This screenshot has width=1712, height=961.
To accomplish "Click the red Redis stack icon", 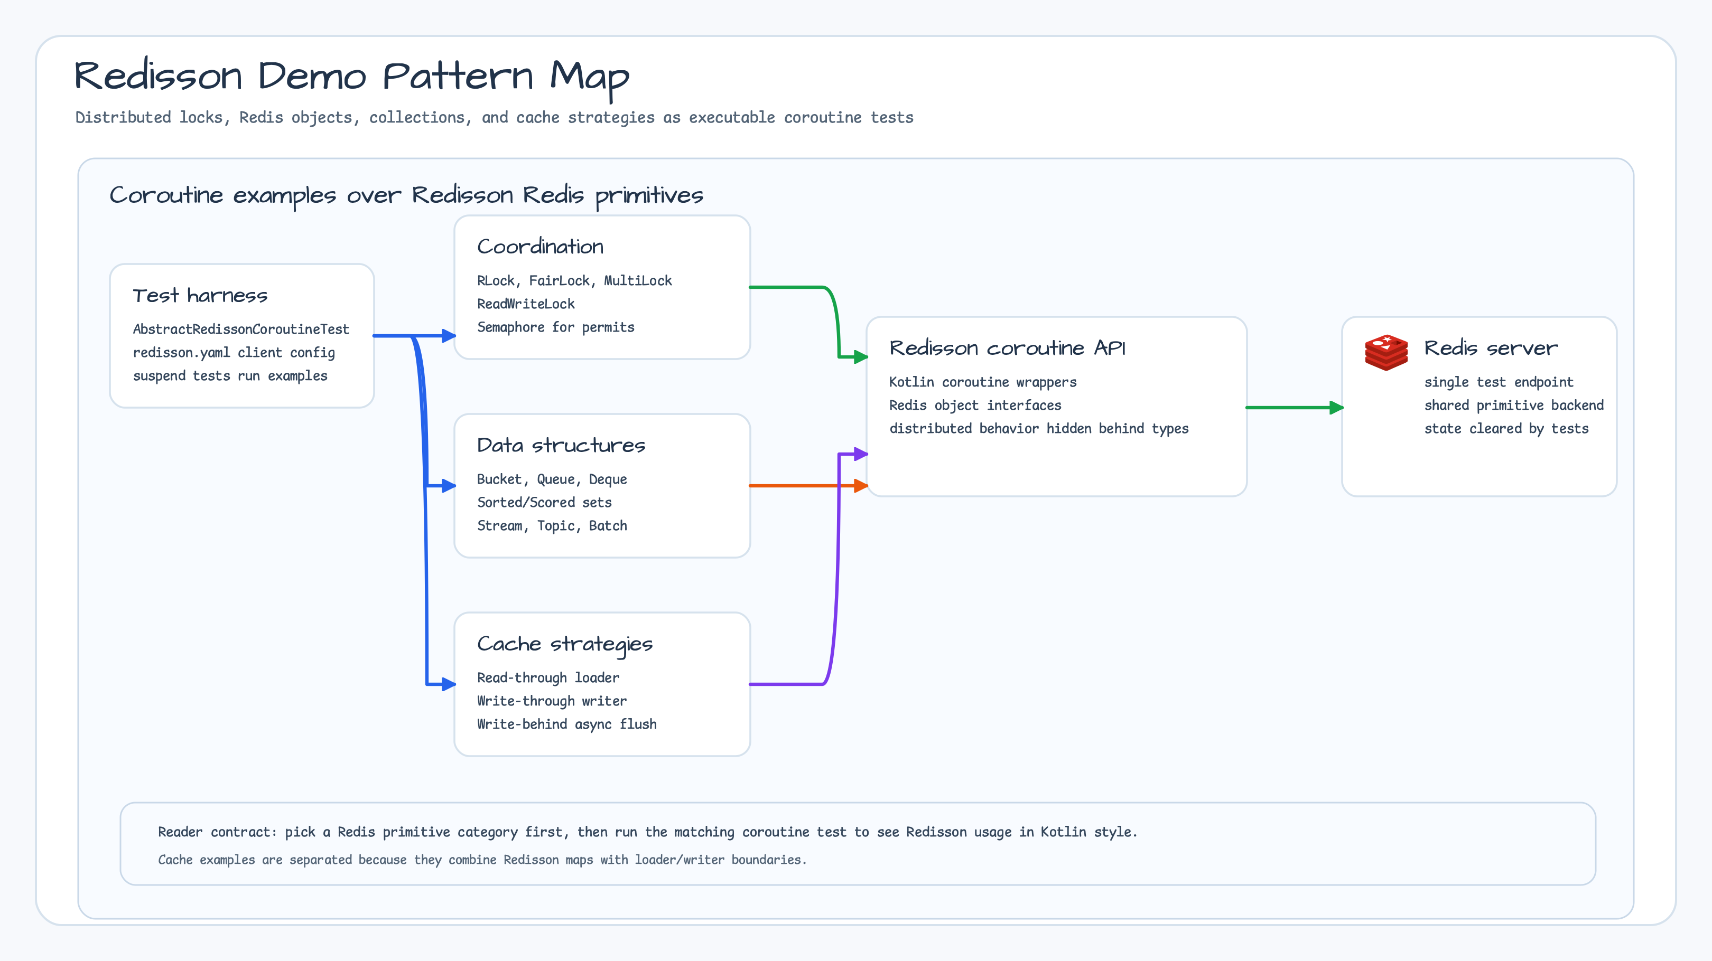I will 1385,352.
